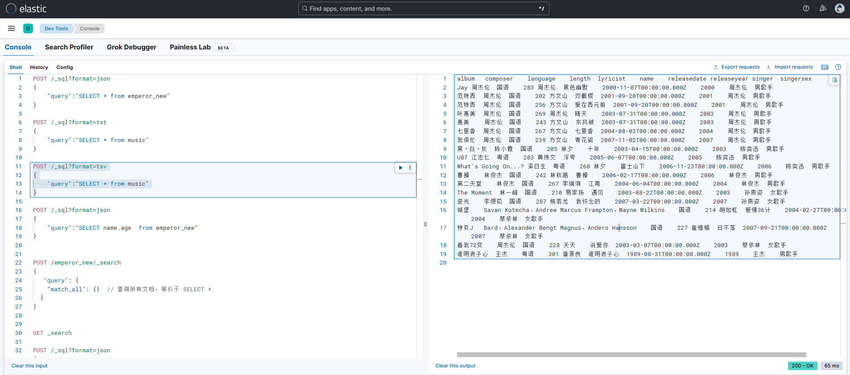Click the POST /_sql?format=txt request line

point(70,122)
